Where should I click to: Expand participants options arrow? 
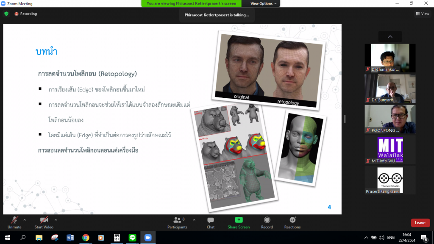pyautogui.click(x=194, y=220)
